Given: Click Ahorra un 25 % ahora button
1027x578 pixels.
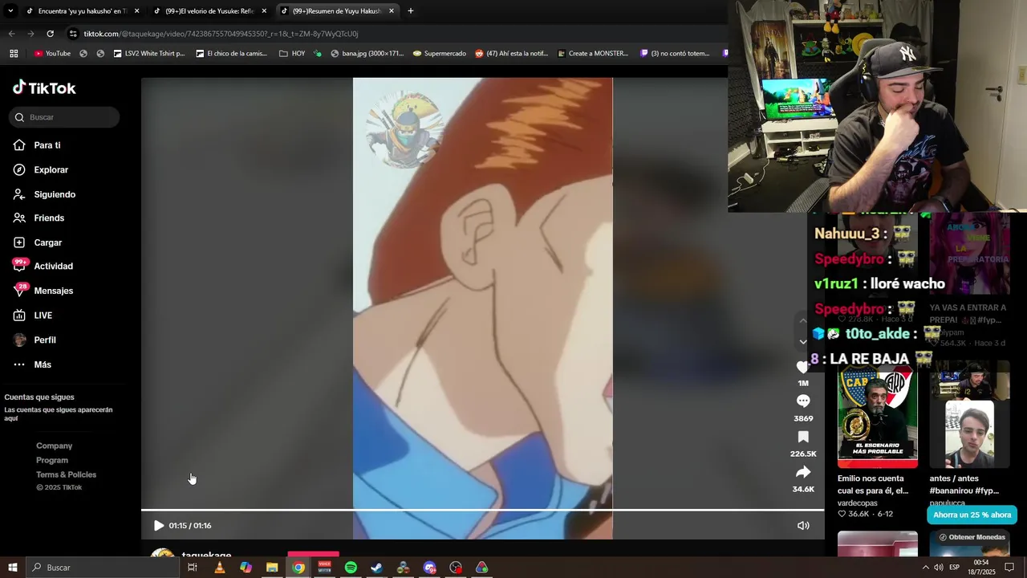Looking at the screenshot, I should pyautogui.click(x=972, y=515).
